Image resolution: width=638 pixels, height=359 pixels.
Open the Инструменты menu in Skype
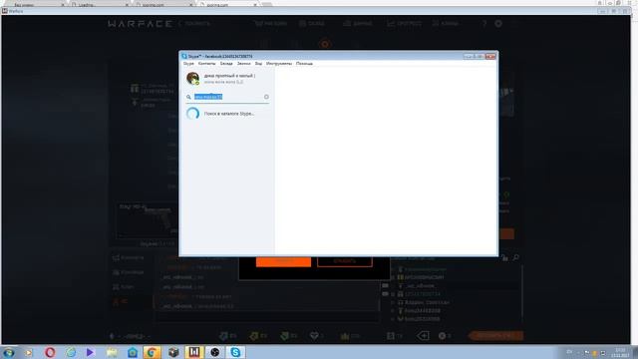(279, 64)
